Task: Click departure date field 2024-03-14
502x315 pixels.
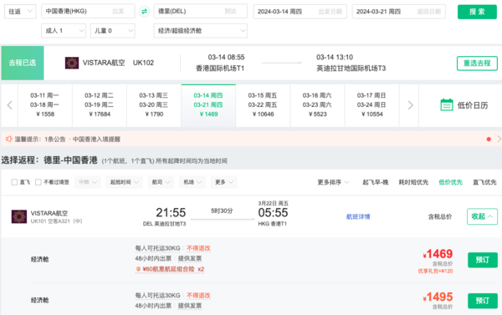Action: [300, 12]
